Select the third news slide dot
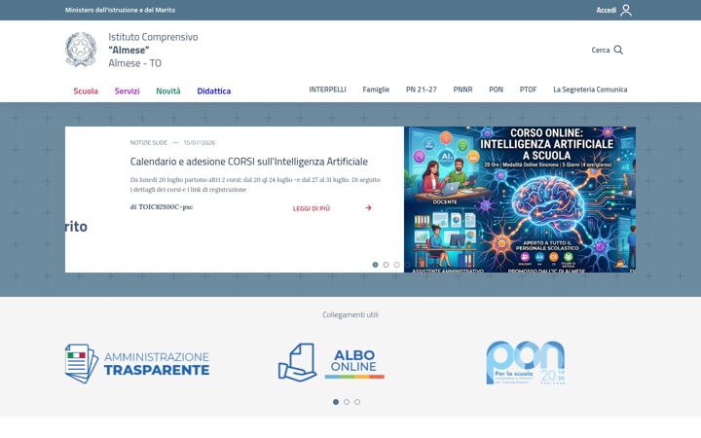The image size is (701, 438). (396, 265)
